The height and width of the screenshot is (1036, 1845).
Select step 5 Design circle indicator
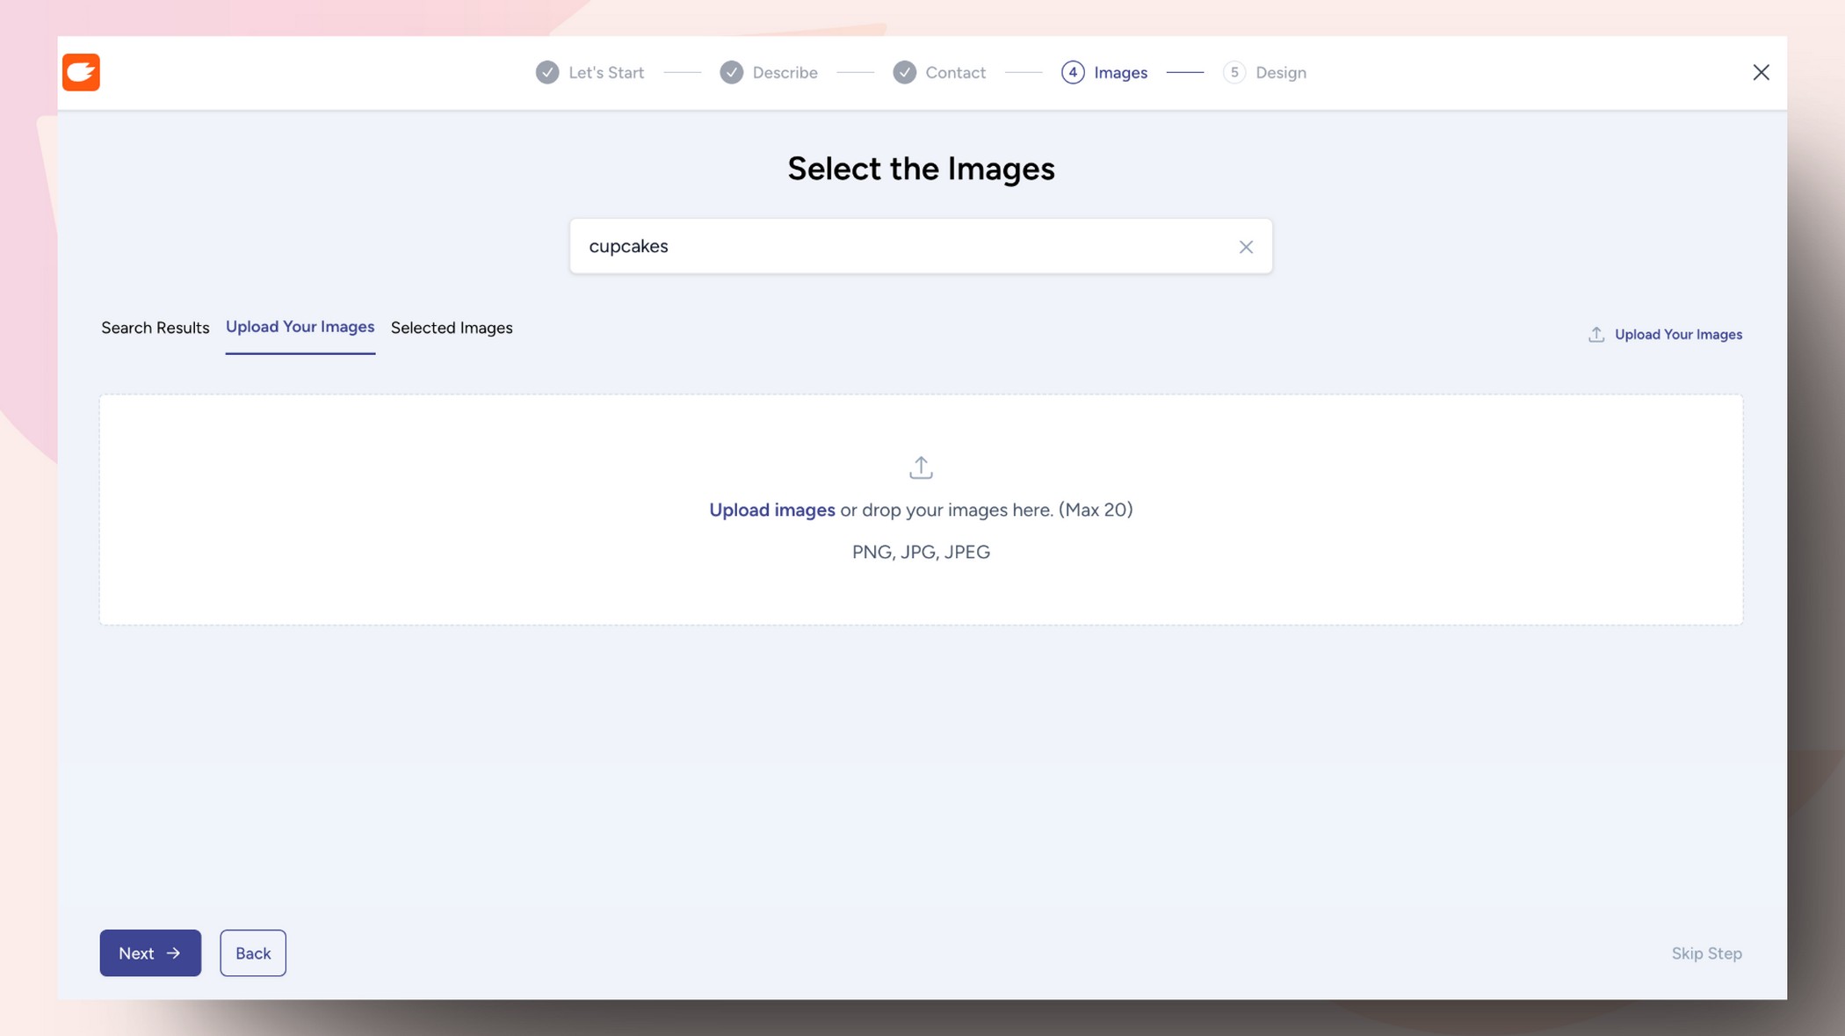tap(1234, 72)
